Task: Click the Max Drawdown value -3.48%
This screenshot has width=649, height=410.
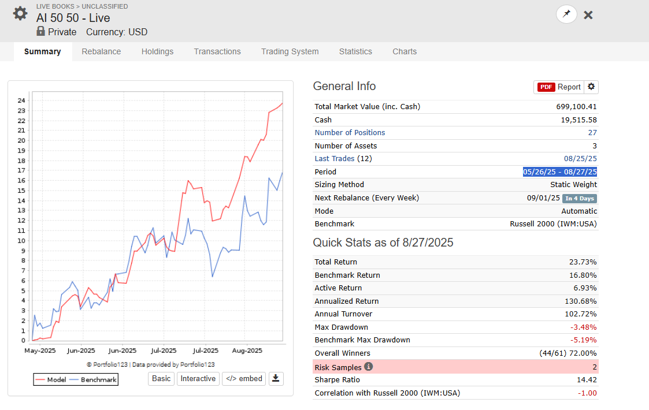Action: click(583, 327)
